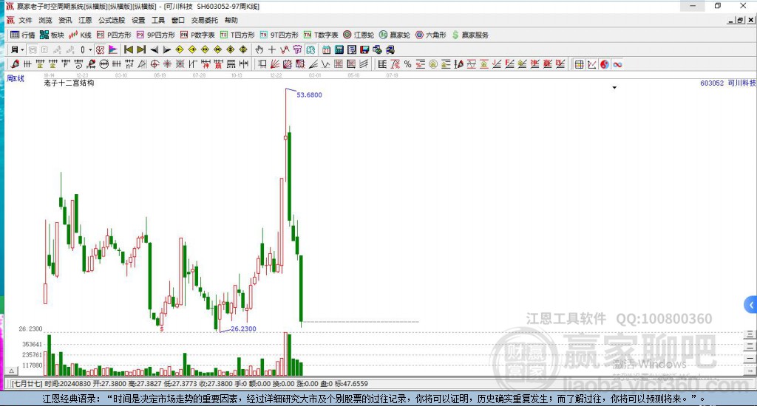Select the hand pan tool

point(259,49)
